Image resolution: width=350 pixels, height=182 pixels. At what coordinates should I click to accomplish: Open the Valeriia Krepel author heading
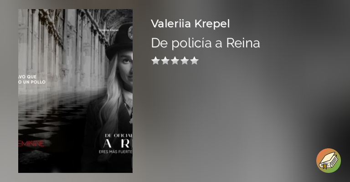190,24
